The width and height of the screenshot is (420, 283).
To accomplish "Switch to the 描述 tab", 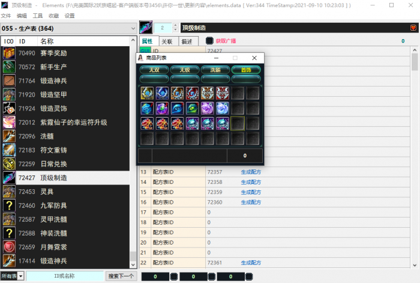I will (188, 41).
